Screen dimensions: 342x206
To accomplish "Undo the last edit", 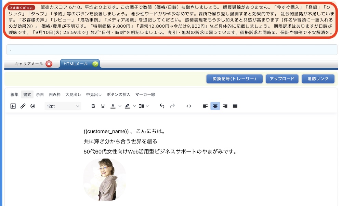I will pyautogui.click(x=162, y=106).
